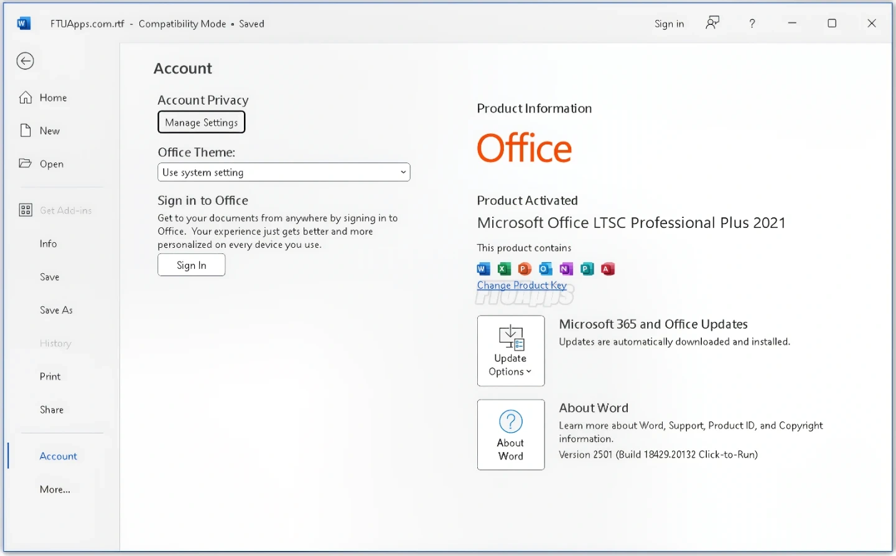Click the Change Product Key link
Screen dimensions: 896x556
(521, 285)
